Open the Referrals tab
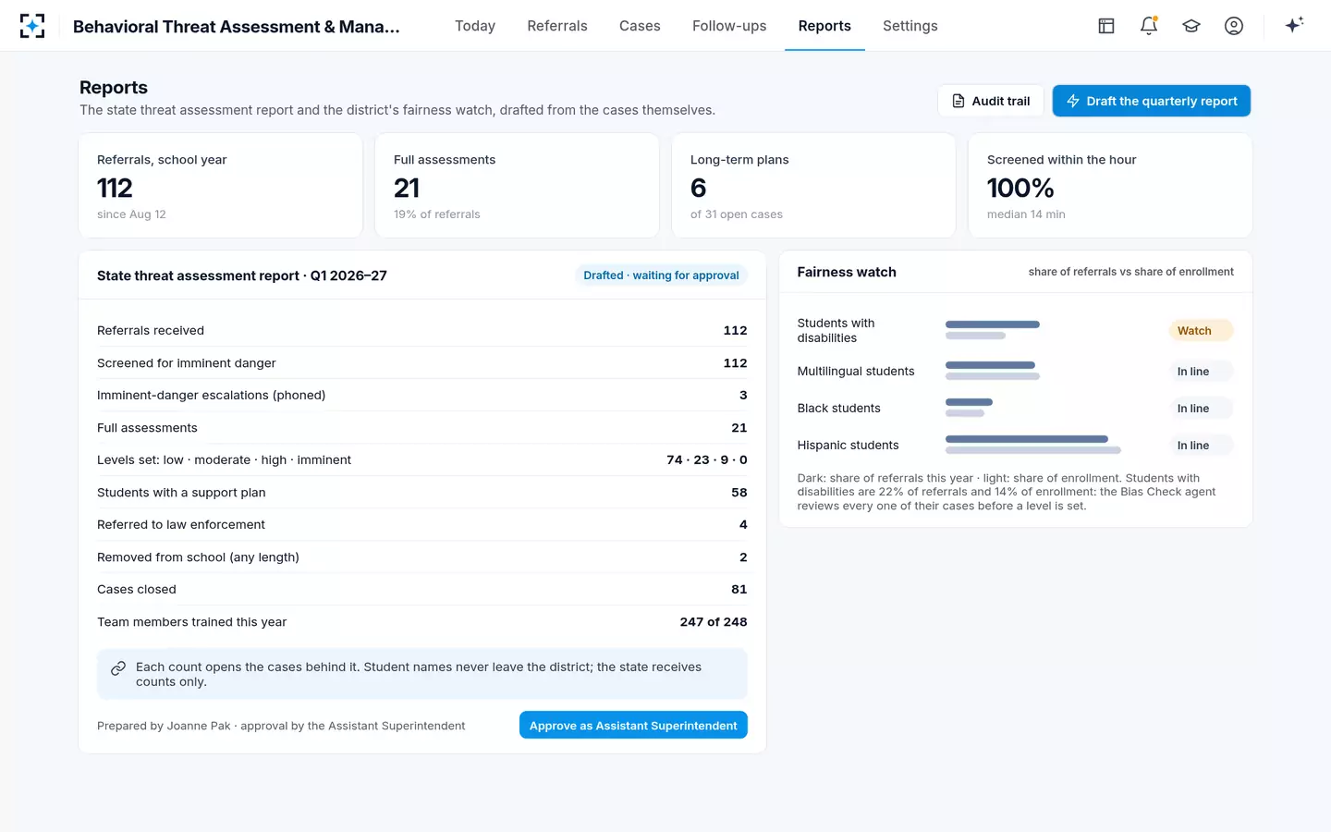This screenshot has height=832, width=1331. click(x=557, y=26)
